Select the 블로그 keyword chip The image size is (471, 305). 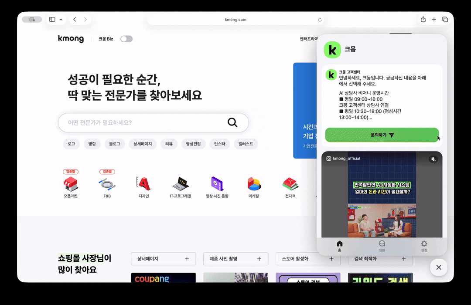114,144
